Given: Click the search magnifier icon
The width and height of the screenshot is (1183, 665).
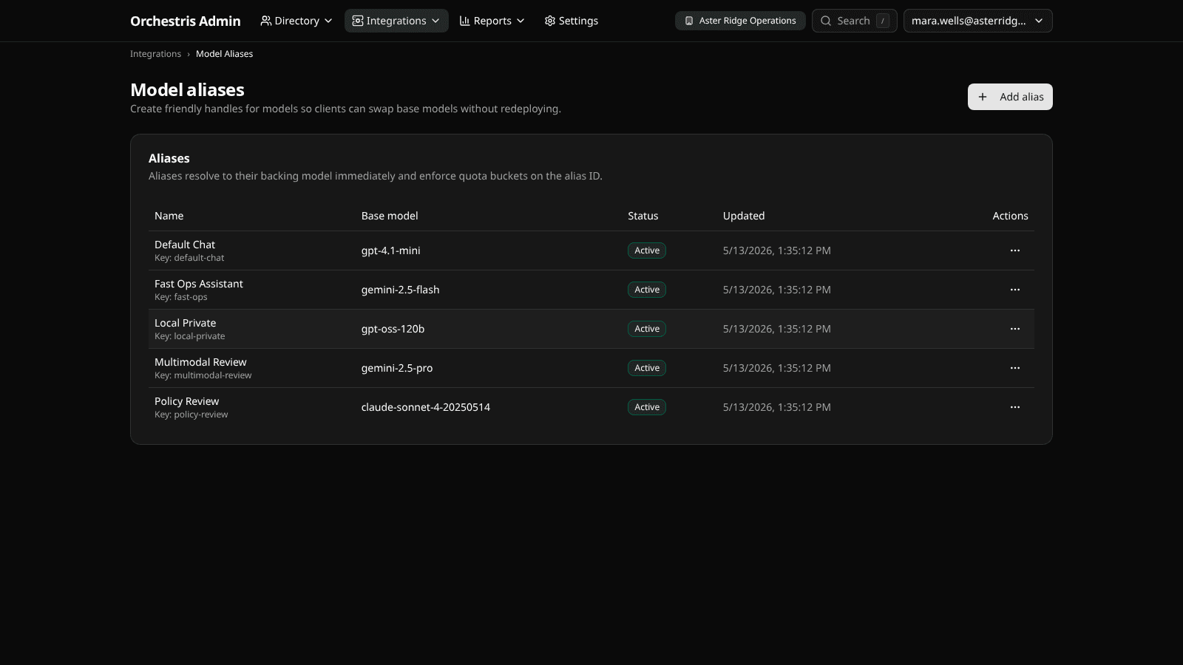Looking at the screenshot, I should (x=826, y=21).
